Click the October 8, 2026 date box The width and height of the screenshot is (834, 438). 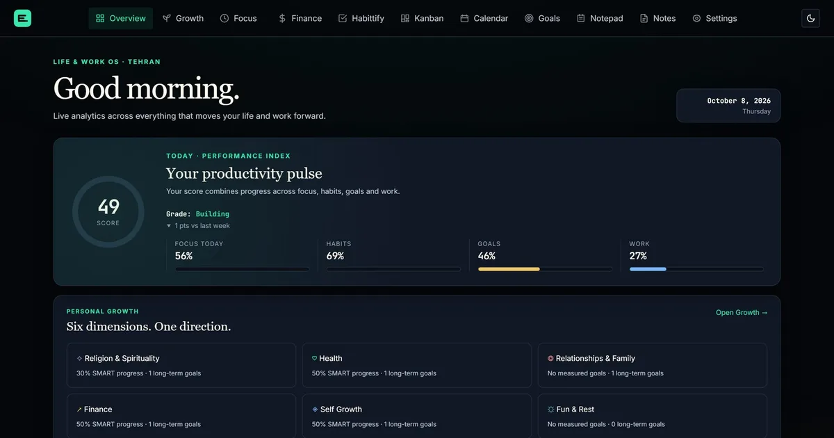click(x=728, y=106)
